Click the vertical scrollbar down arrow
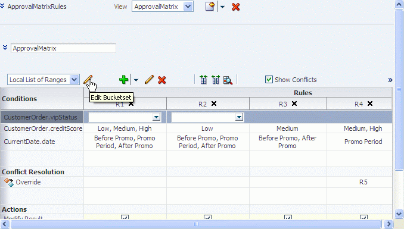The height and width of the screenshot is (229, 404). point(399,214)
